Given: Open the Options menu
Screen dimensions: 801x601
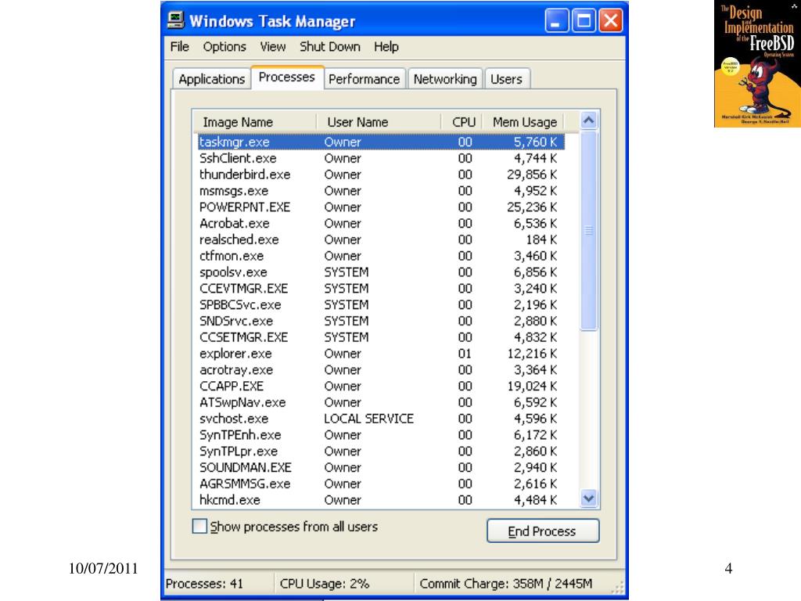Looking at the screenshot, I should [x=224, y=47].
